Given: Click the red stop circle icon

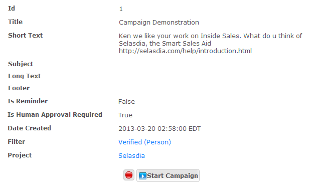Looking at the screenshot, I should (129, 175).
